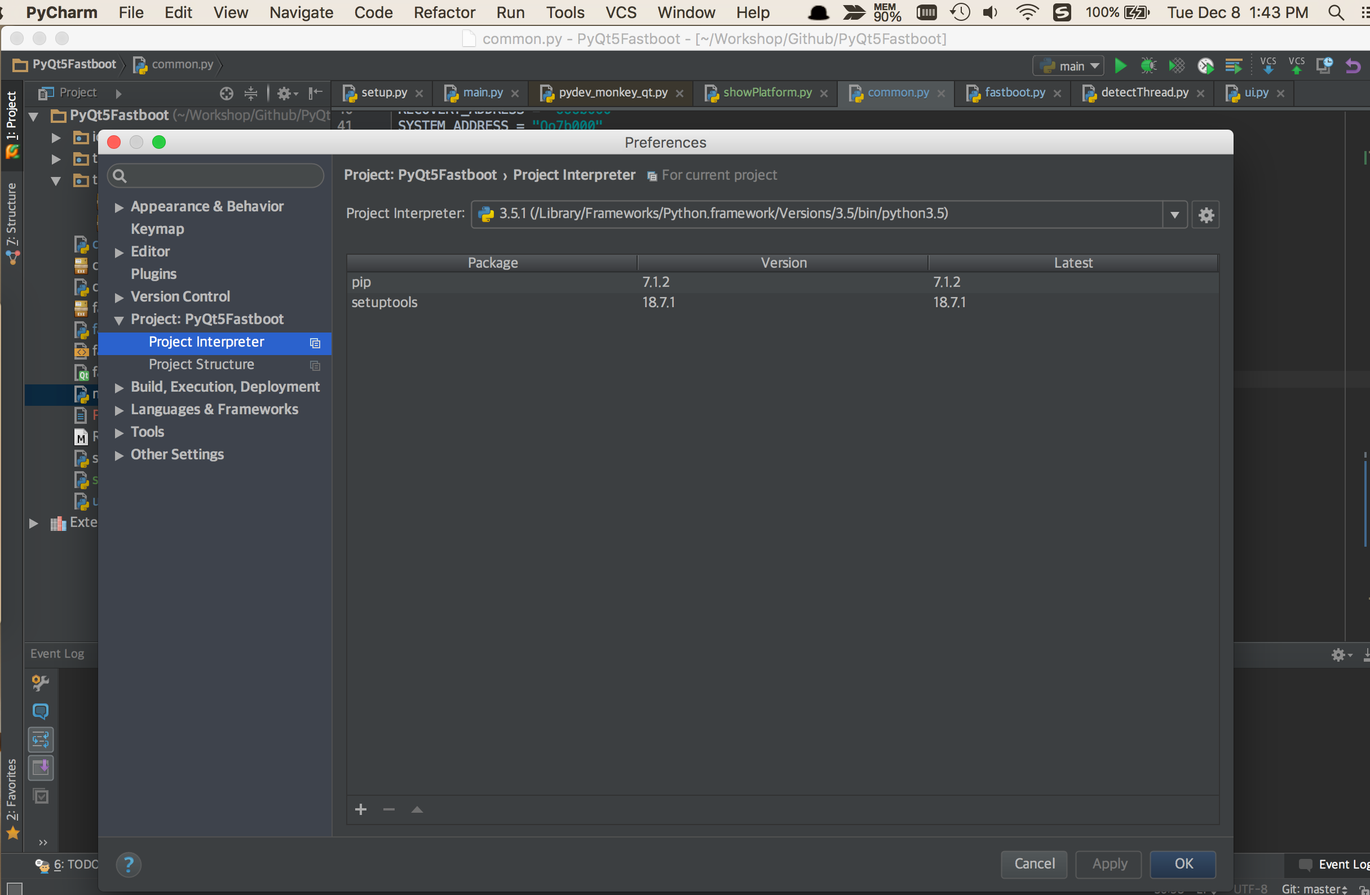This screenshot has height=895, width=1370.
Task: Open the main run configuration dropdown
Action: pos(1068,65)
